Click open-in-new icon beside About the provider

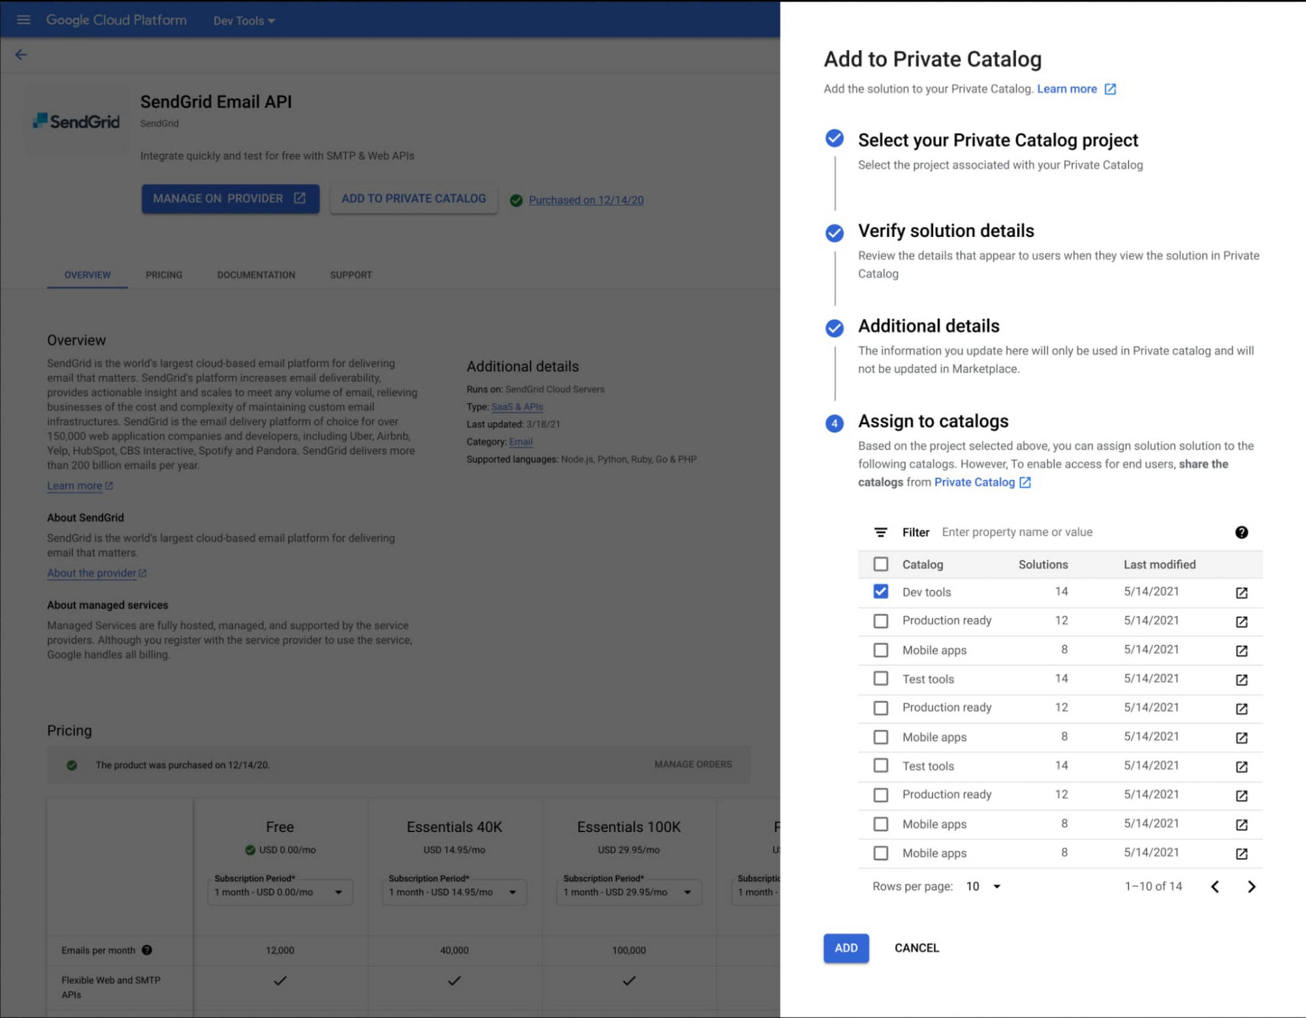tap(142, 574)
